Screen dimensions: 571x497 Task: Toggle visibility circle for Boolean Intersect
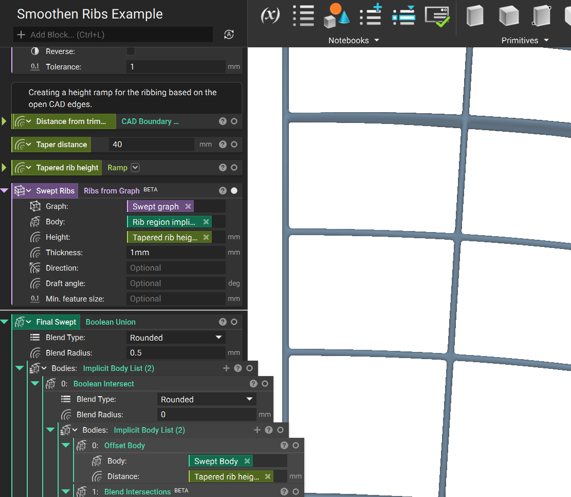pos(265,384)
